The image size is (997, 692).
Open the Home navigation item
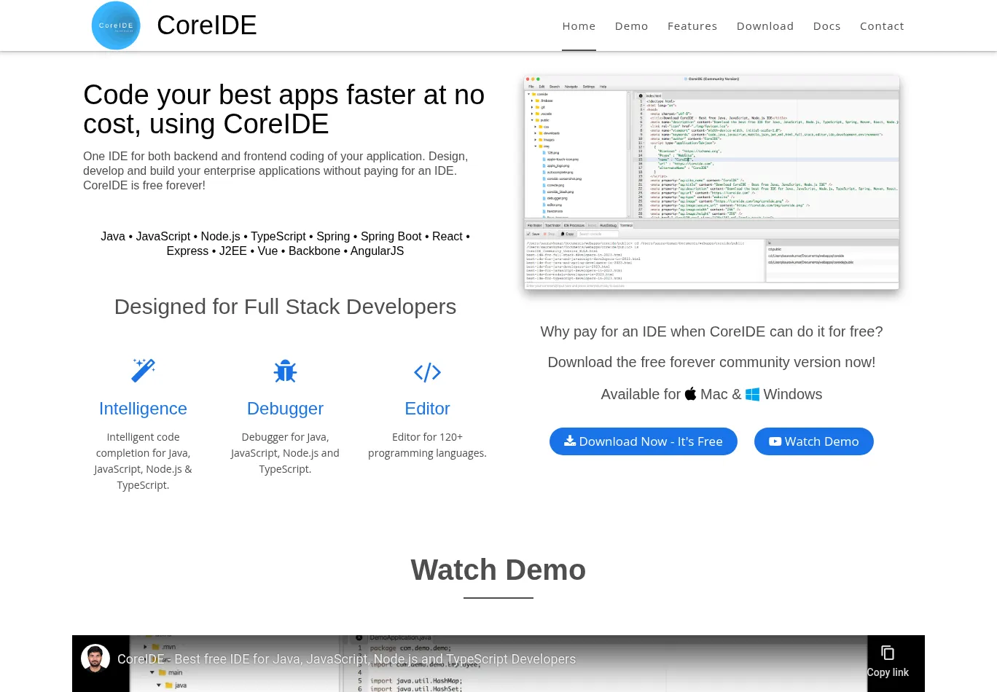579,26
